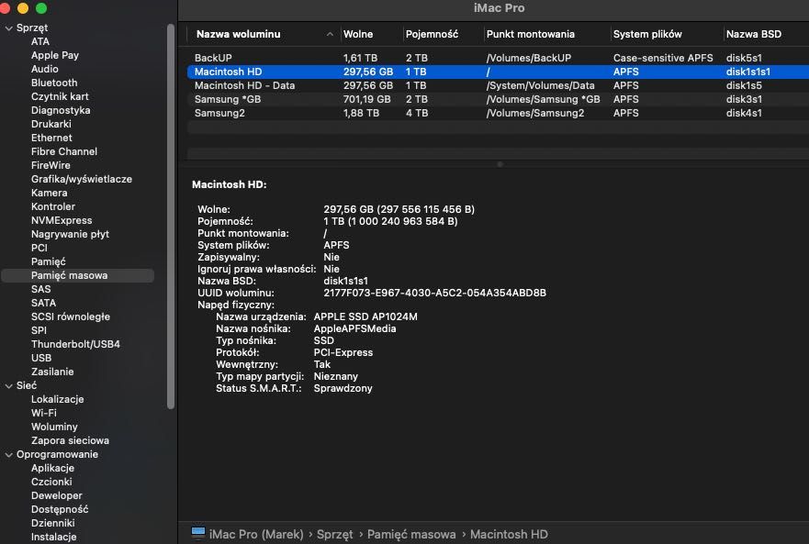Select the Macintosh HD volume row
The width and height of the screenshot is (809, 544).
[498, 72]
